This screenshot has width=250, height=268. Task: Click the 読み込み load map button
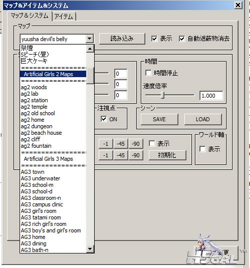coord(122,39)
